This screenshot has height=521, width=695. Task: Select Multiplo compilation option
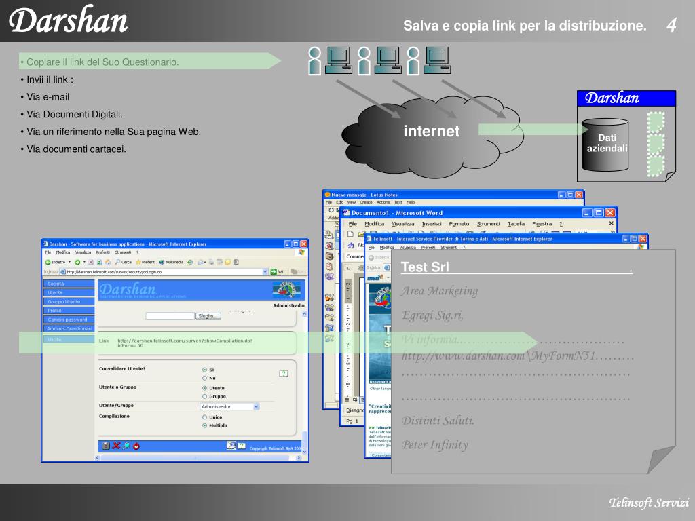[204, 425]
